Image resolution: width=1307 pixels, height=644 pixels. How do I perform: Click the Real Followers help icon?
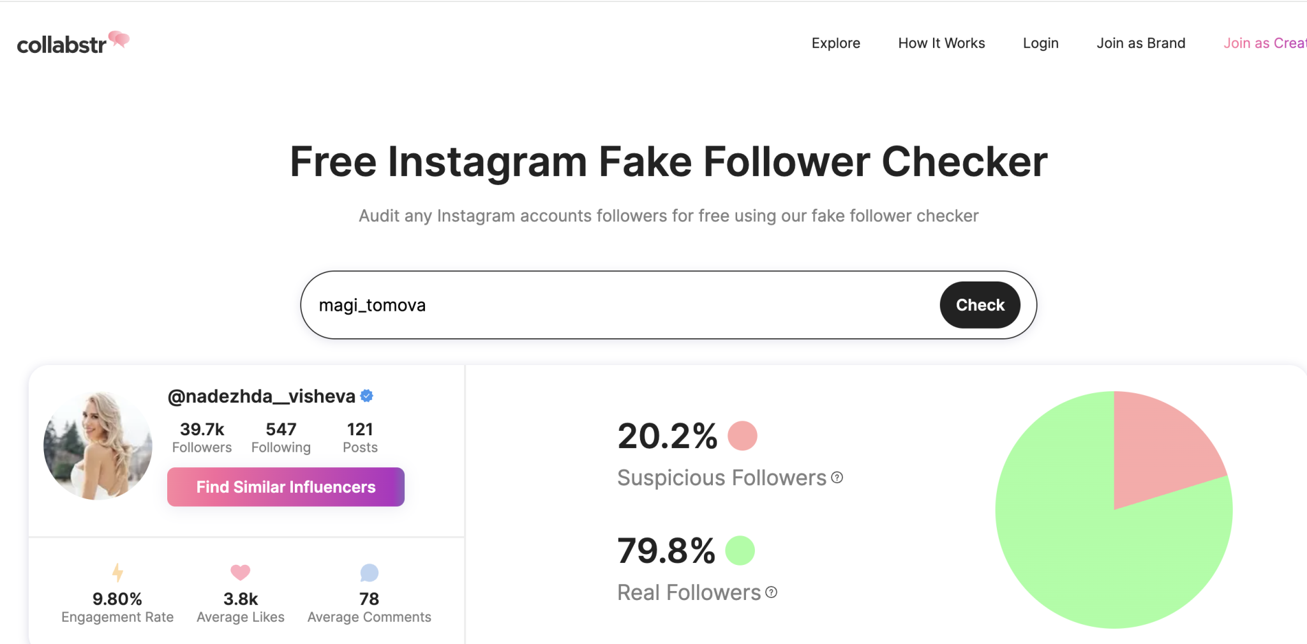pos(772,592)
